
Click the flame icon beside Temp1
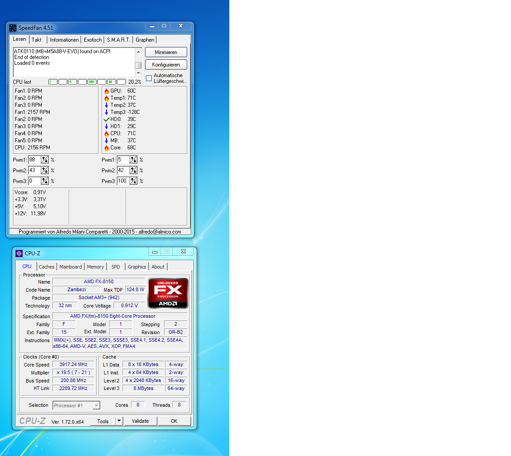tap(106, 98)
